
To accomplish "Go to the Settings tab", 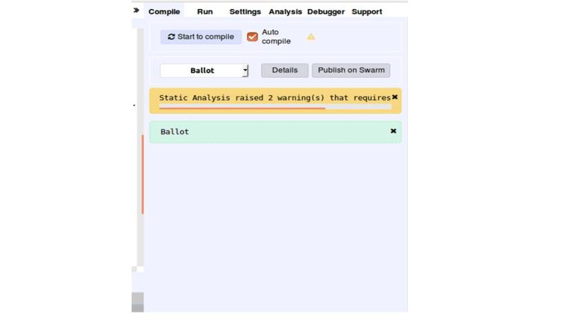I will coord(245,12).
